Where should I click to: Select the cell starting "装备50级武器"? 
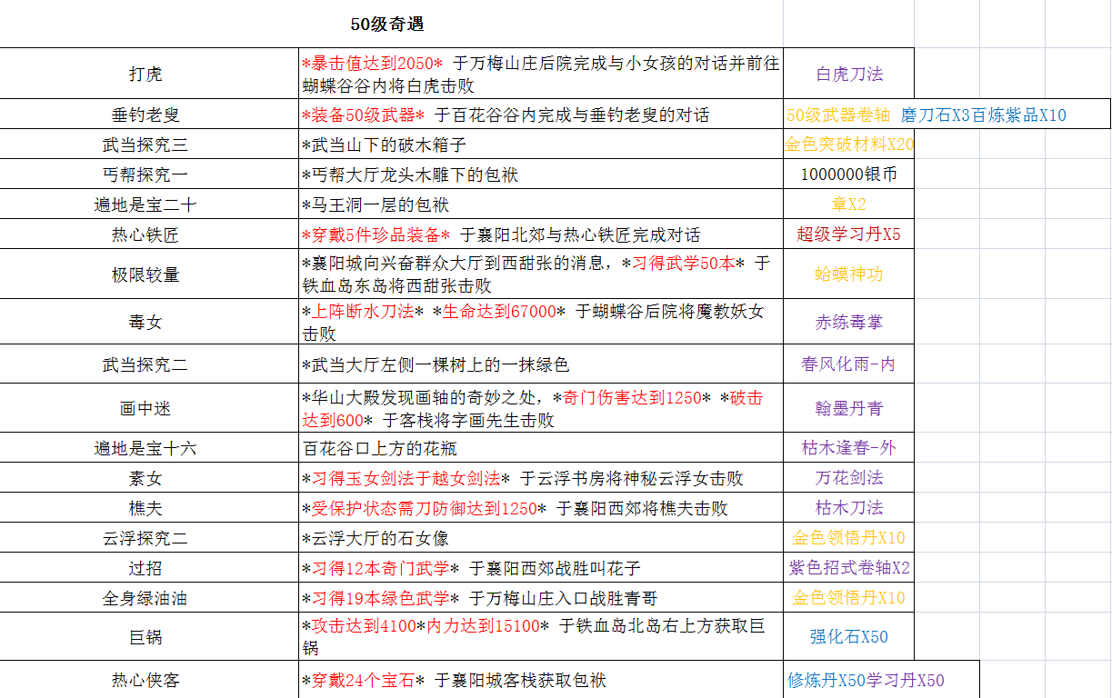click(541, 115)
